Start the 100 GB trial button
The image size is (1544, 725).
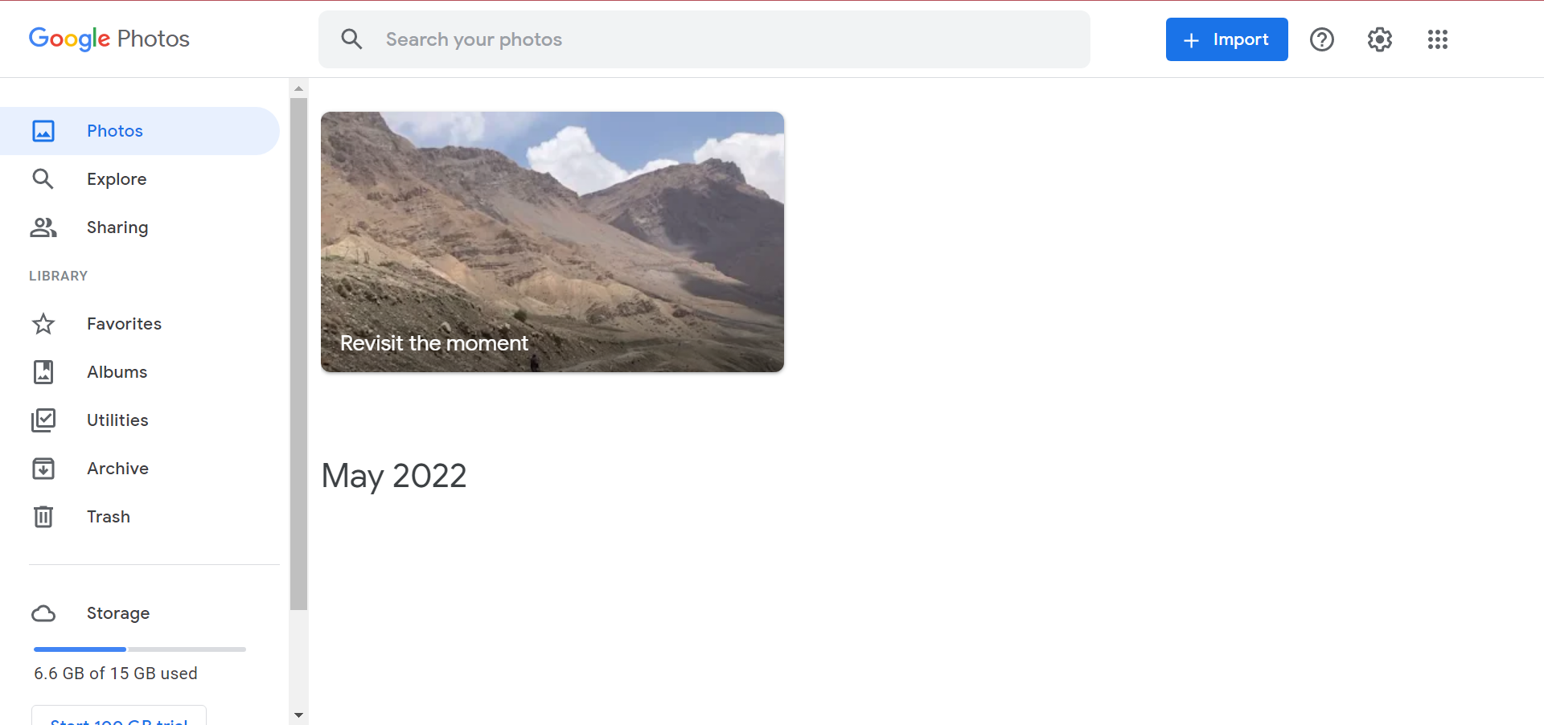click(119, 717)
